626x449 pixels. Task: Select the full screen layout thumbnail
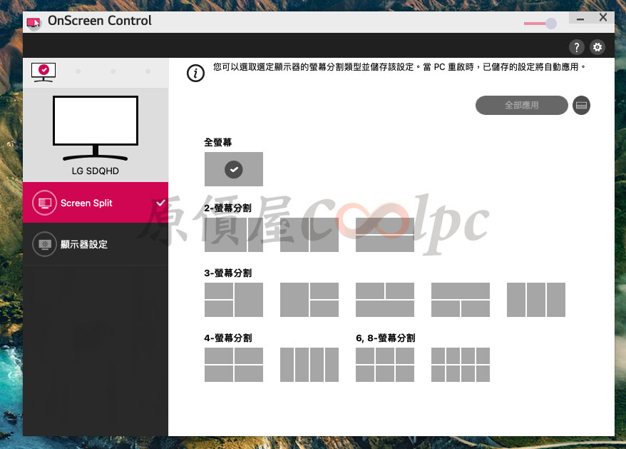[x=233, y=169]
